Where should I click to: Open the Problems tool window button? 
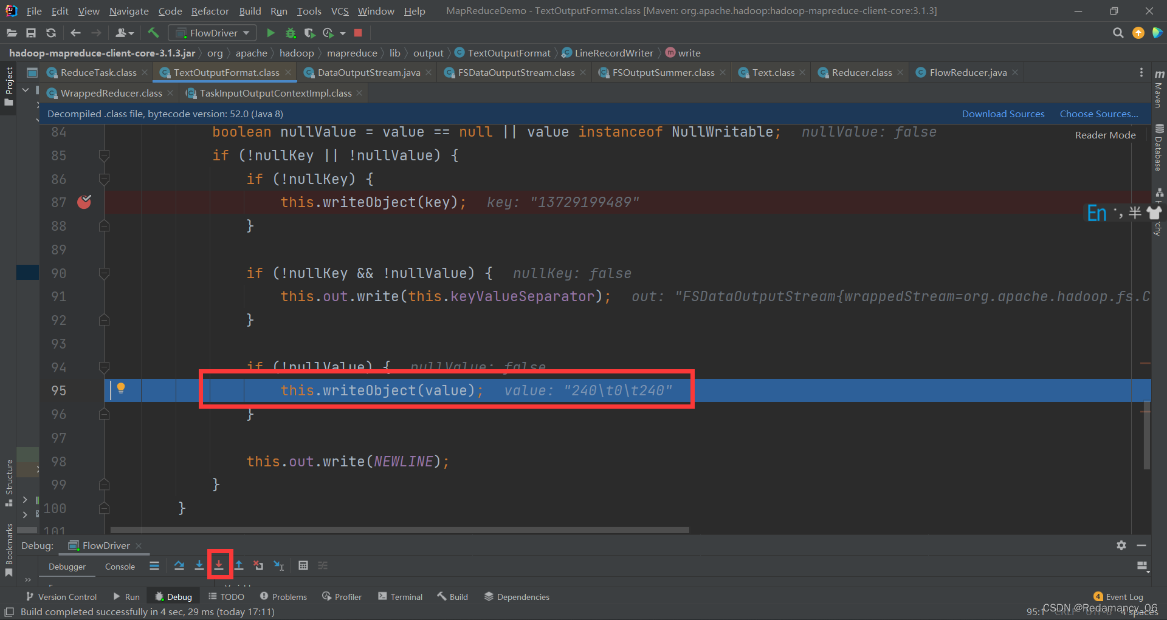pyautogui.click(x=283, y=597)
